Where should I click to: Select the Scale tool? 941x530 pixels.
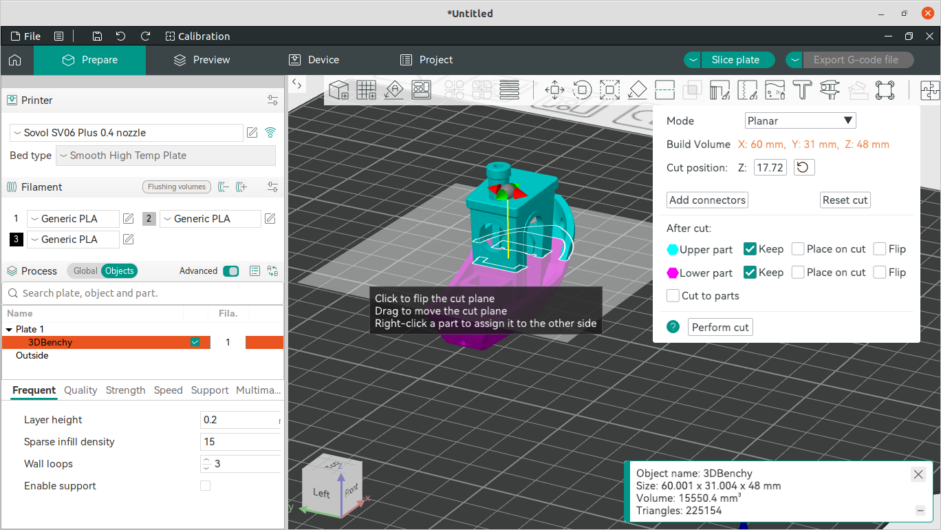pos(609,89)
